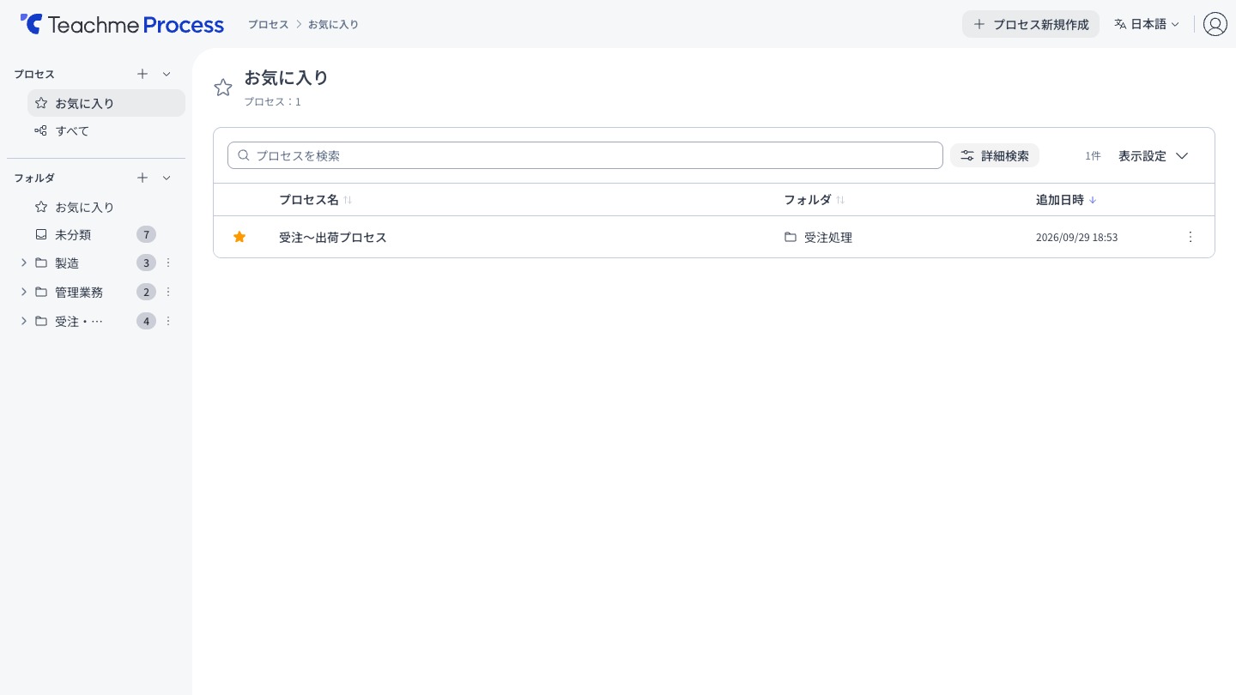Viewport: 1236px width, 695px height.
Task: Click the 2026/09/29 18:53 date cell
Action: coord(1076,237)
